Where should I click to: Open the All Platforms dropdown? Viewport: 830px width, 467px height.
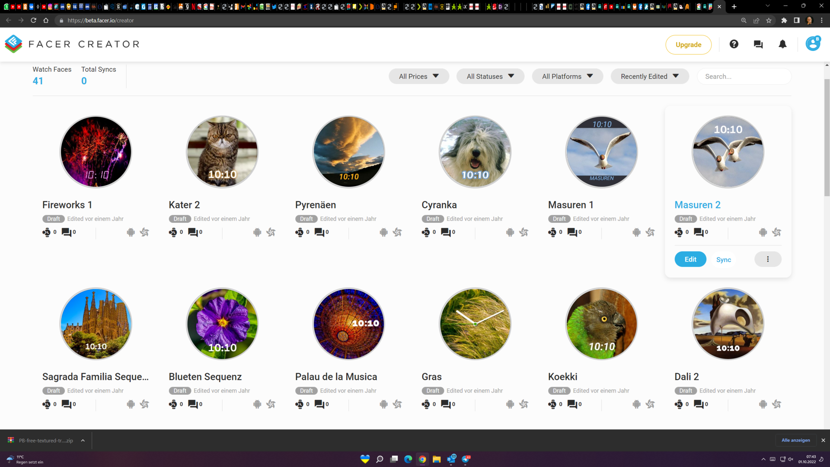pyautogui.click(x=567, y=76)
